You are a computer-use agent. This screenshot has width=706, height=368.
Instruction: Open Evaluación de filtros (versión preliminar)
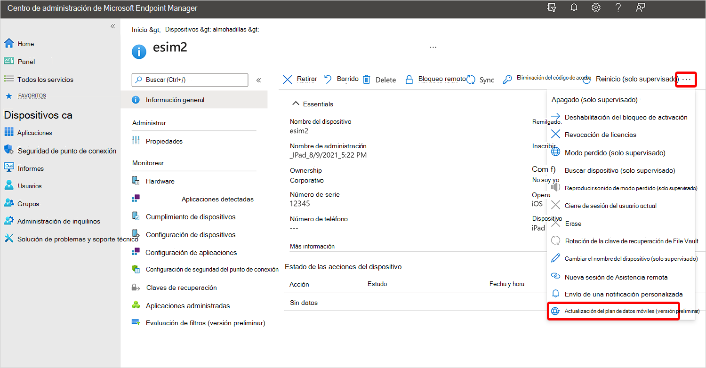(205, 323)
